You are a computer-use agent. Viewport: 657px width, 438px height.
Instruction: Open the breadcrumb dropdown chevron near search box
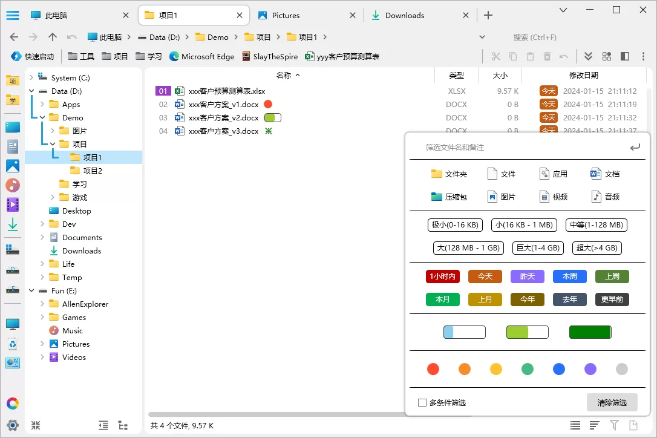click(482, 36)
